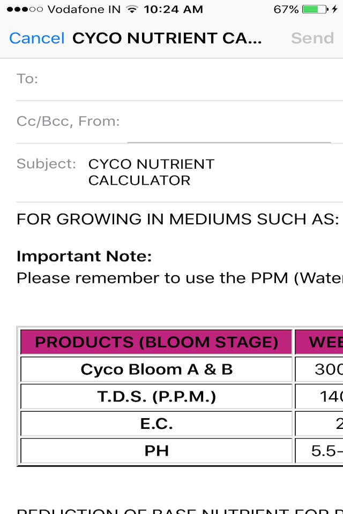
Task: Tap the Cancel button
Action: click(37, 38)
